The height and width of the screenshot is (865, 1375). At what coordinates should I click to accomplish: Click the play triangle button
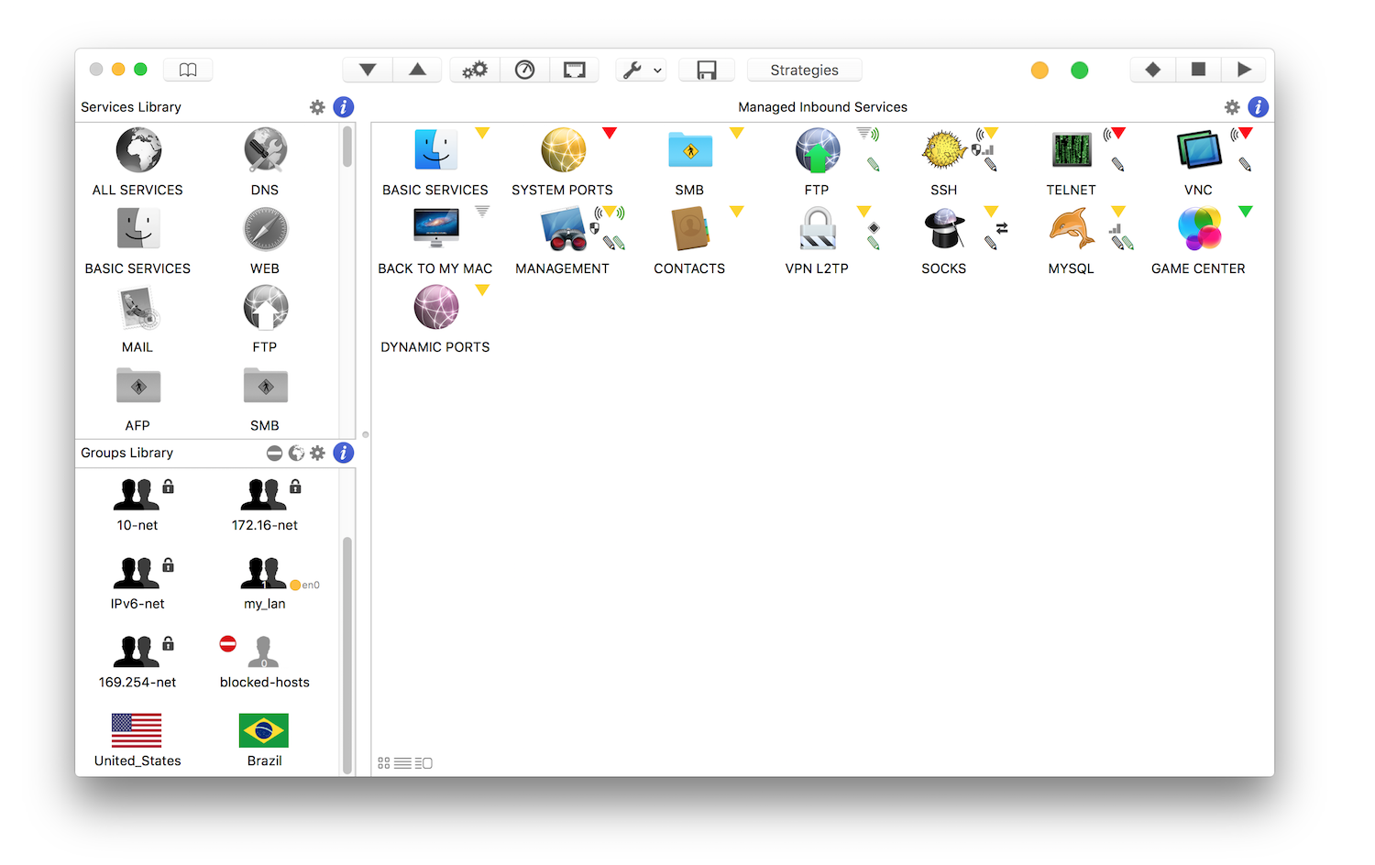tap(1244, 70)
